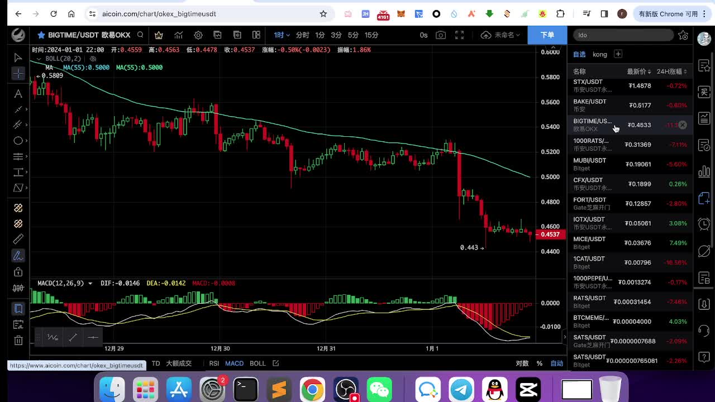The width and height of the screenshot is (715, 402).
Task: Switch to the kong watchlist group
Action: [x=600, y=54]
